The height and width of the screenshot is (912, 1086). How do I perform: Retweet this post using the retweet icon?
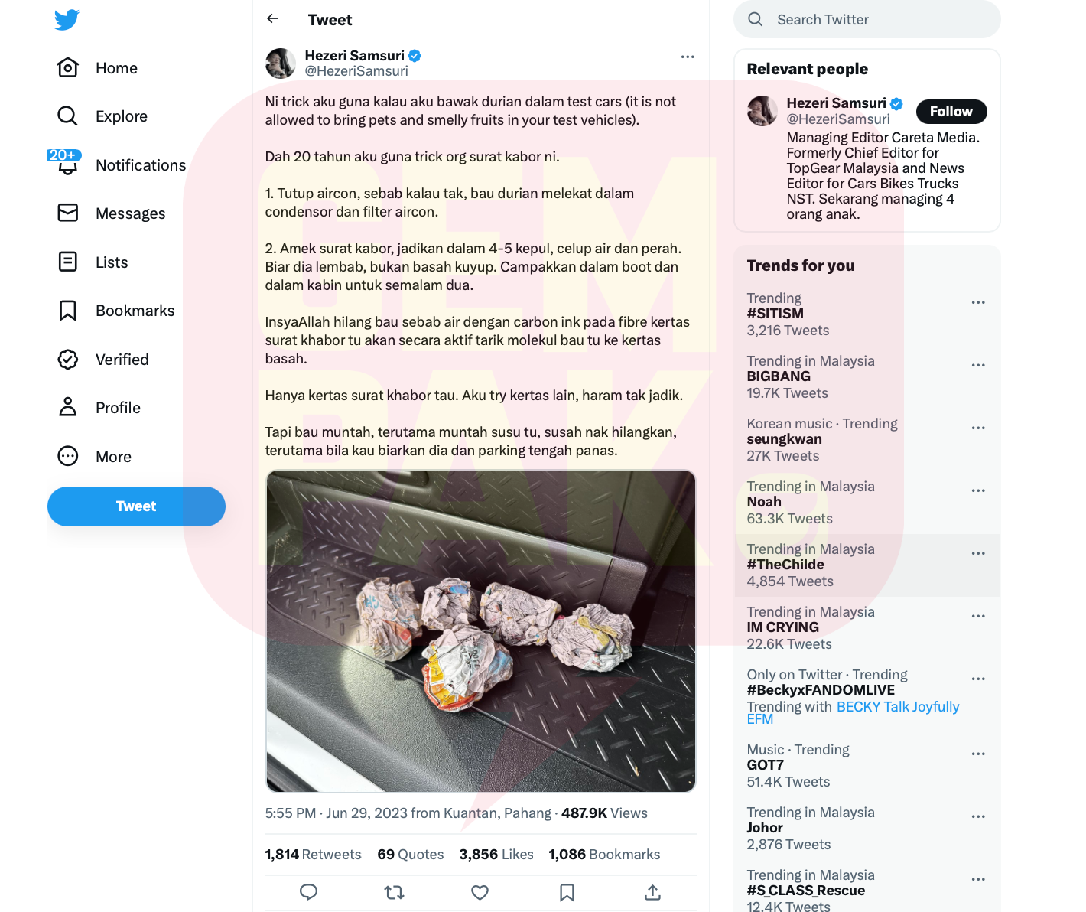pyautogui.click(x=395, y=892)
